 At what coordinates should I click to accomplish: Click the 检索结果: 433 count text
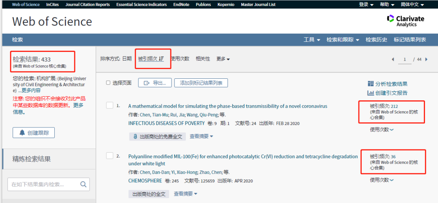(x=32, y=59)
